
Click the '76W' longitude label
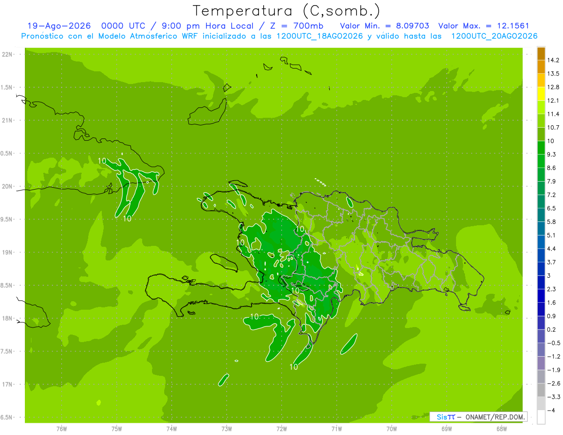click(x=61, y=428)
